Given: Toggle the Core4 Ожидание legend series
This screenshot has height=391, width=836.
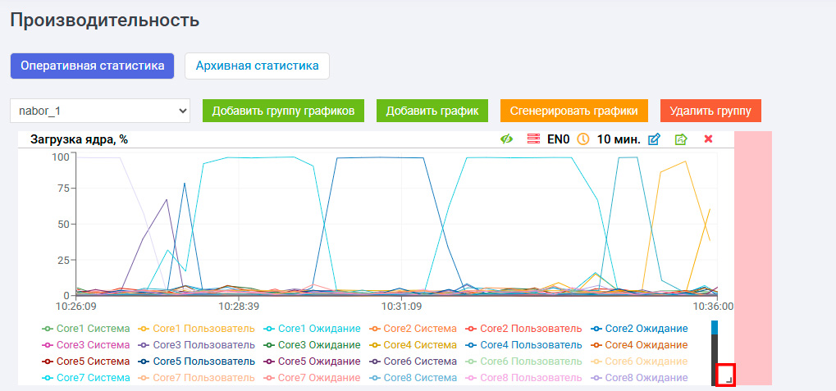Looking at the screenshot, I should (x=639, y=345).
